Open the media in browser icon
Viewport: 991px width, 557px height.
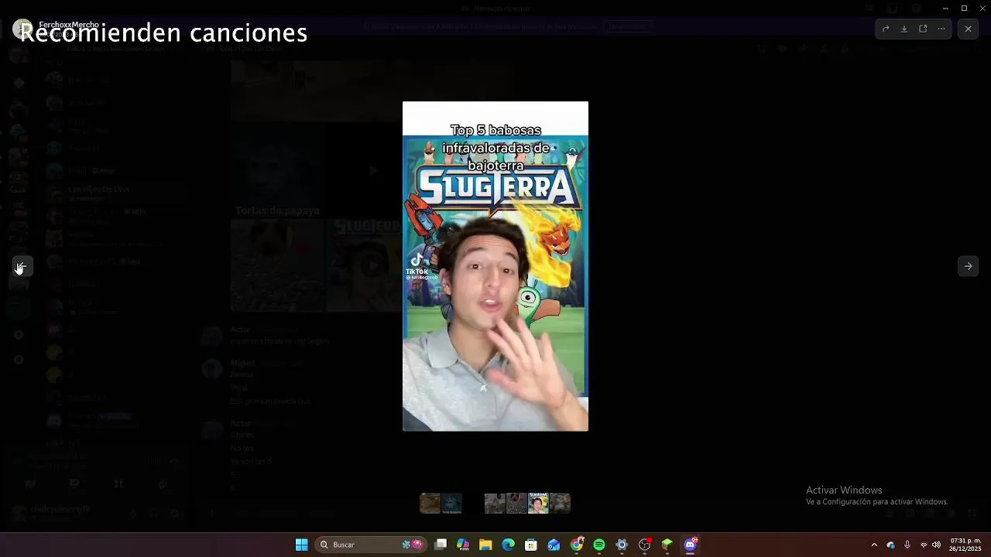point(923,29)
